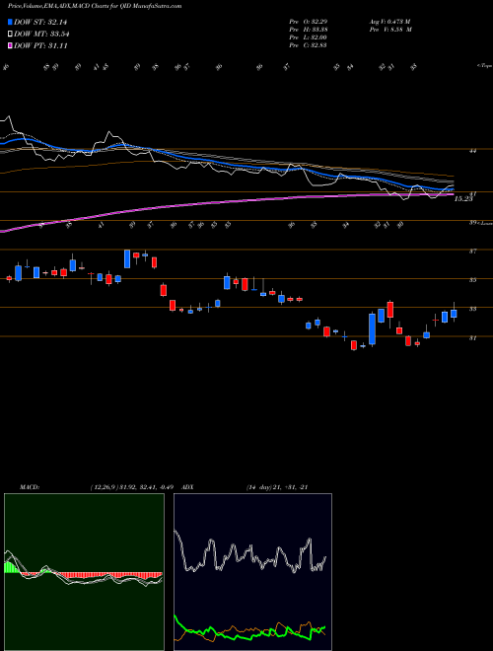
Task: Click the 'Pre V: 8.38 M' volume value
Action: pyautogui.click(x=389, y=30)
